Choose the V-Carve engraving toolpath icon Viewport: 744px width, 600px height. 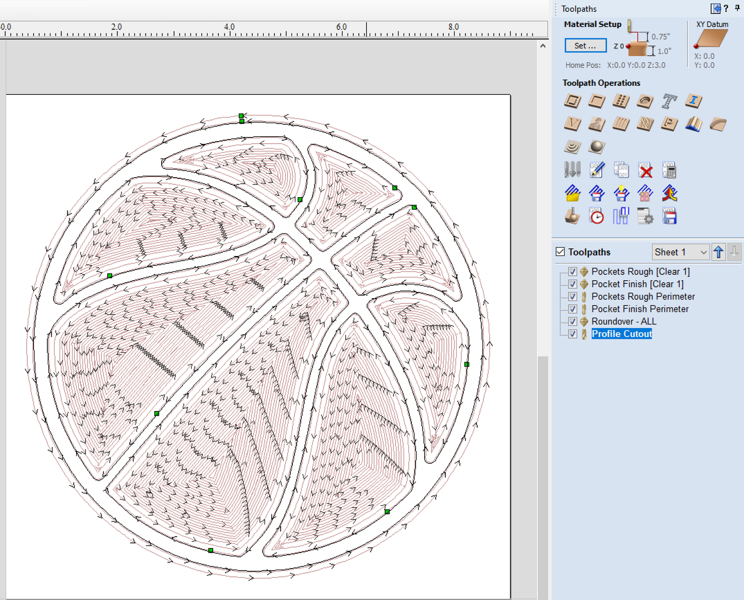coord(572,124)
